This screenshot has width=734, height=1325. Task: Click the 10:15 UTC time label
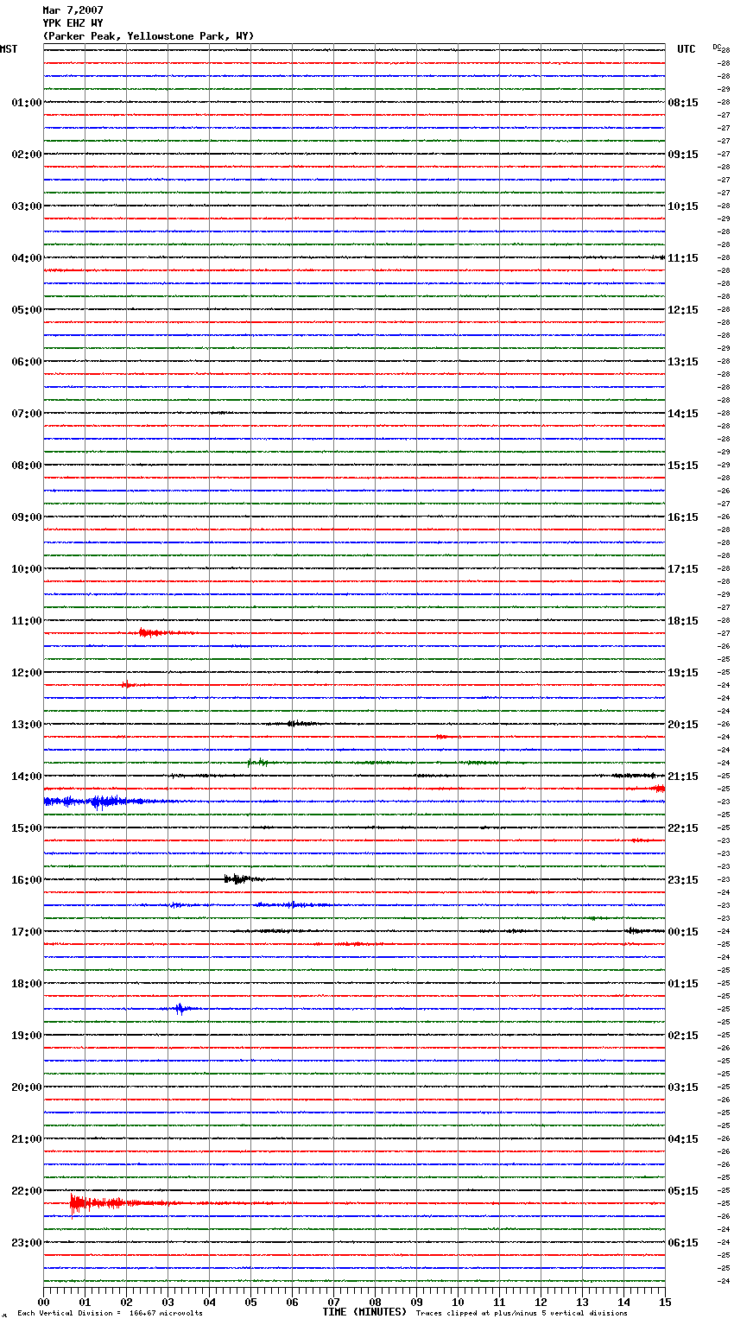pyautogui.click(x=683, y=206)
